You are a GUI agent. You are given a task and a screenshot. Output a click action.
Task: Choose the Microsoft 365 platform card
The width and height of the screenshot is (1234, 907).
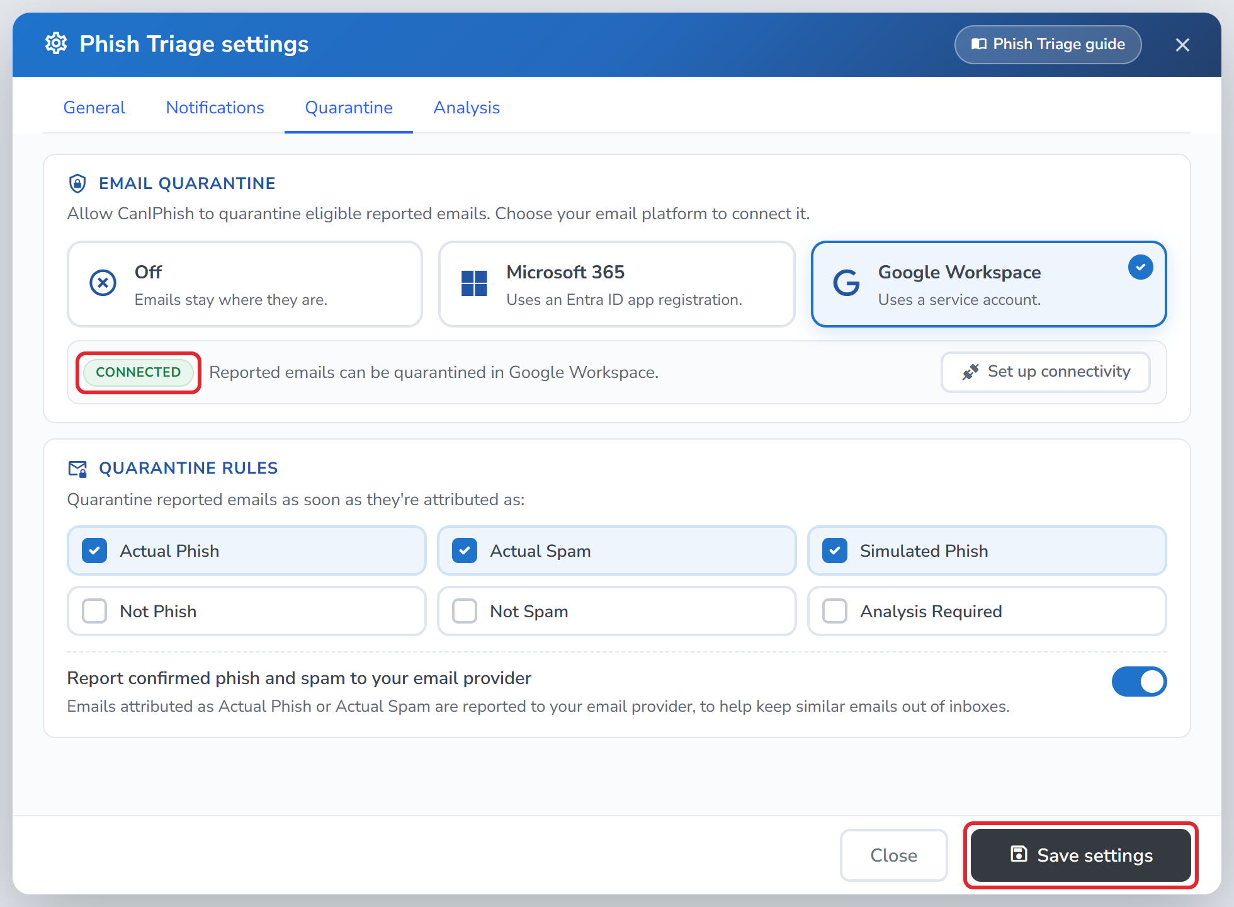[617, 284]
